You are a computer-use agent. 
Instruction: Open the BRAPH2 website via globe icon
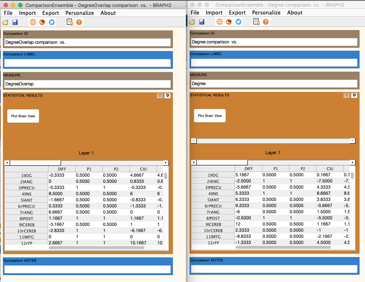(x=33, y=22)
